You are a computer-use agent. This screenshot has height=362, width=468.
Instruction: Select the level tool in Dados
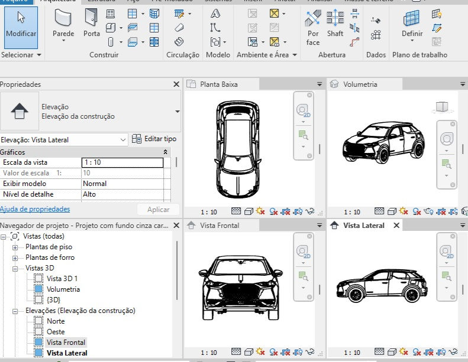tap(376, 21)
